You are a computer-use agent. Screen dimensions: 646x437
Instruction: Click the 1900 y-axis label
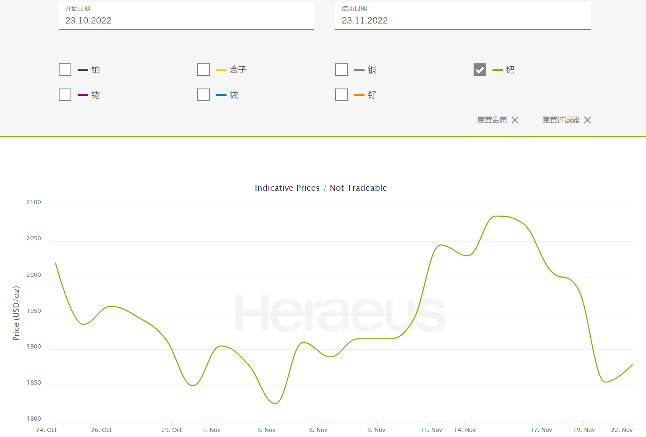[x=34, y=346]
